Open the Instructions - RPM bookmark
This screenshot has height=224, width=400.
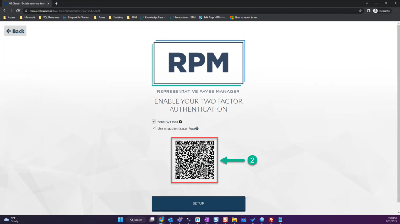pos(183,18)
